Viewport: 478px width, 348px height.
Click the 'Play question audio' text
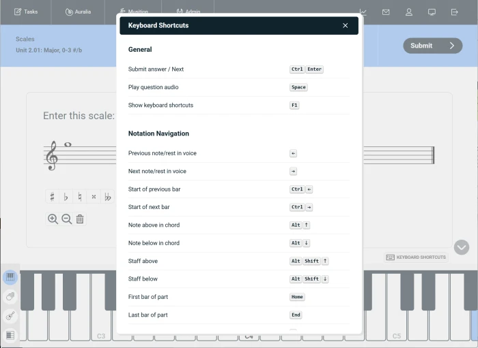pyautogui.click(x=154, y=87)
